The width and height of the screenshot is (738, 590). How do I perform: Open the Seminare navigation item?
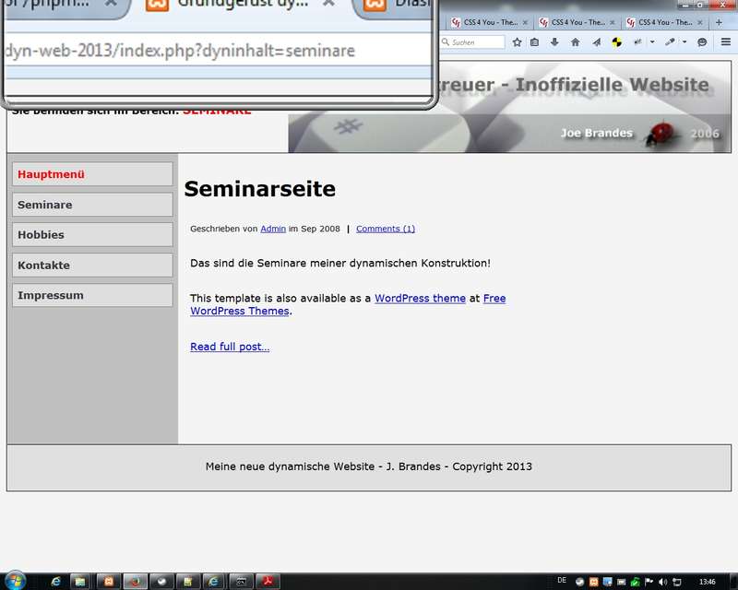point(93,205)
